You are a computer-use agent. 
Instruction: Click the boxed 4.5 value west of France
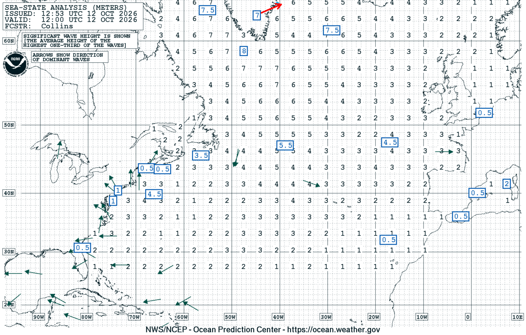click(390, 142)
